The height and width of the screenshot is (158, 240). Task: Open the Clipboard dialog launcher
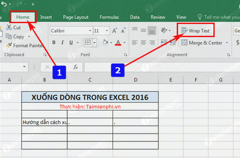point(45,55)
